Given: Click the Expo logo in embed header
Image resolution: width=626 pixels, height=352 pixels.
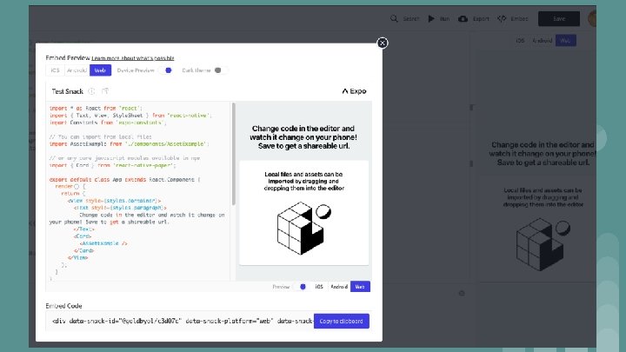Looking at the screenshot, I should 354,91.
